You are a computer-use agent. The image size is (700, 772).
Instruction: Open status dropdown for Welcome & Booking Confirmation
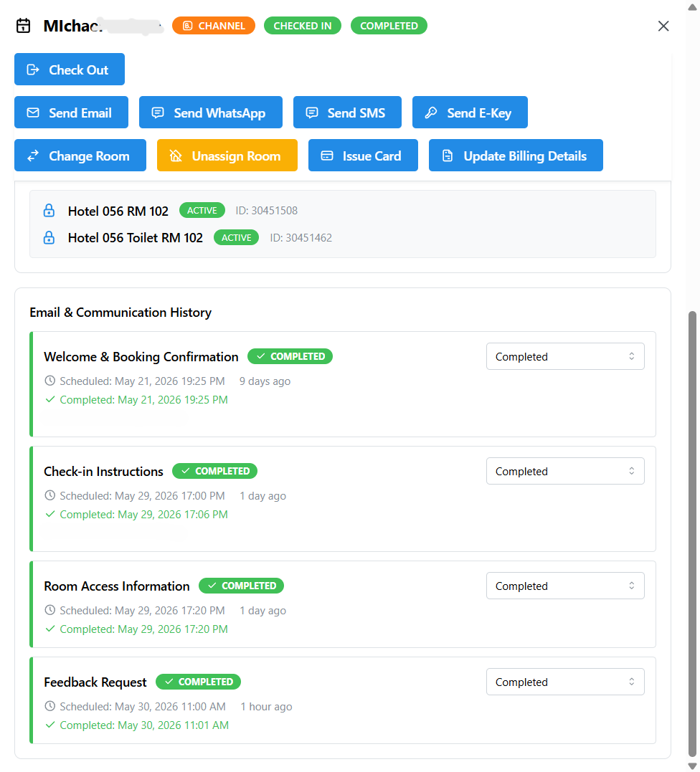[x=565, y=356]
